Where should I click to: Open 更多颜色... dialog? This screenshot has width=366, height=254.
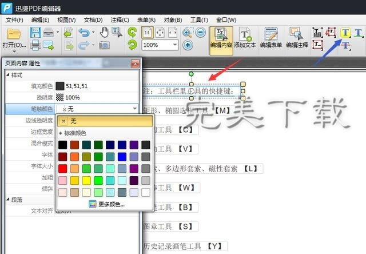click(107, 204)
